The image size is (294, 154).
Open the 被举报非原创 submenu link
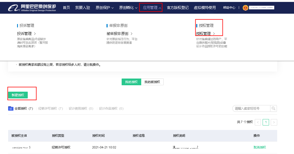pyautogui.click(x=117, y=34)
